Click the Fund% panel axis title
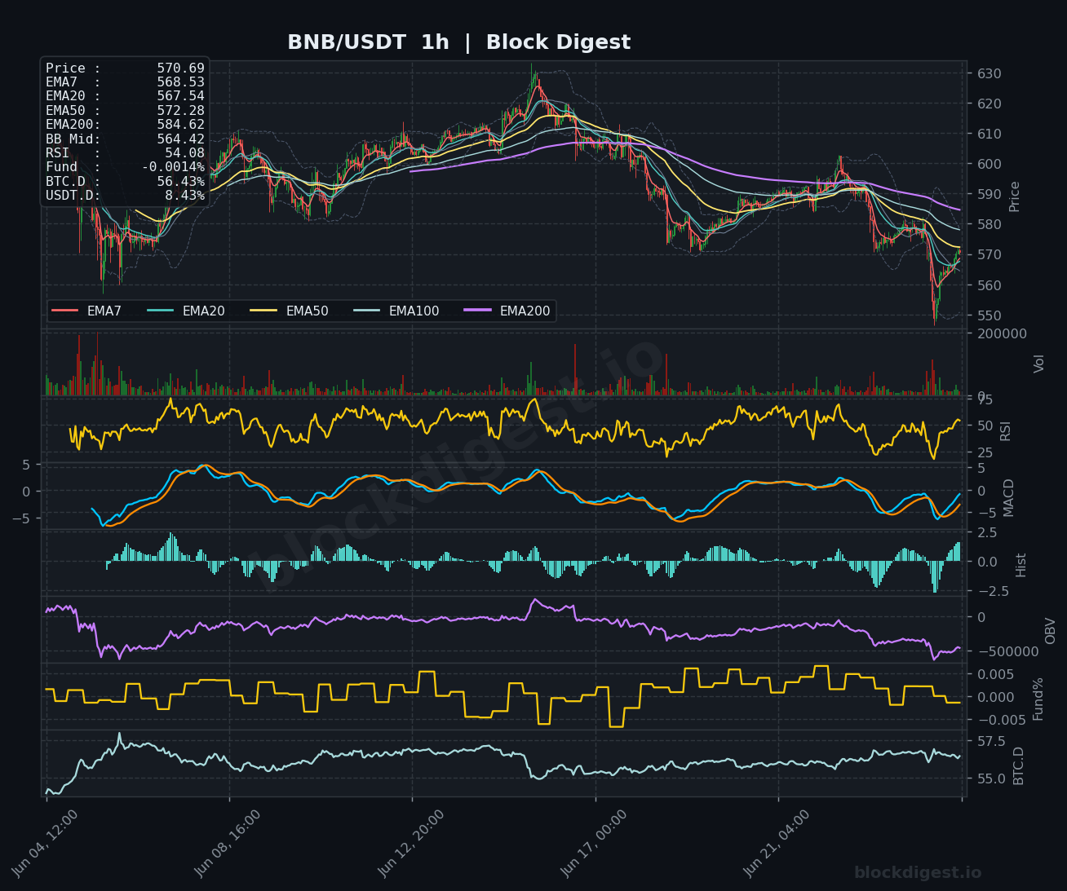 coord(1038,699)
